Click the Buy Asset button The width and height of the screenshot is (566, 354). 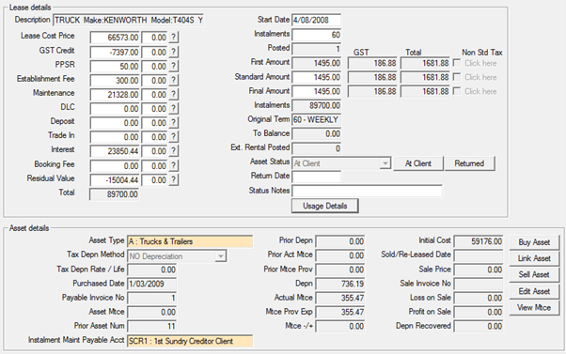coord(534,242)
